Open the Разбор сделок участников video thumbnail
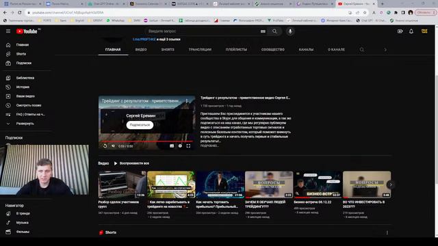The height and width of the screenshot is (246, 438). click(122, 184)
